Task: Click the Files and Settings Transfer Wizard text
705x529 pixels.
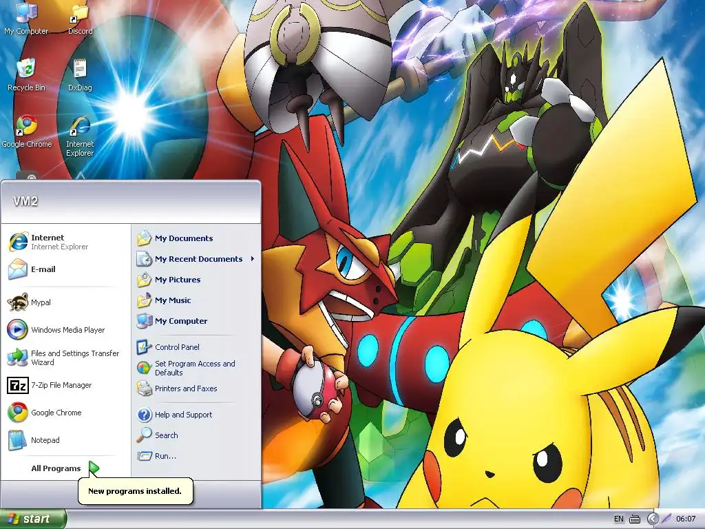Action: click(75, 357)
